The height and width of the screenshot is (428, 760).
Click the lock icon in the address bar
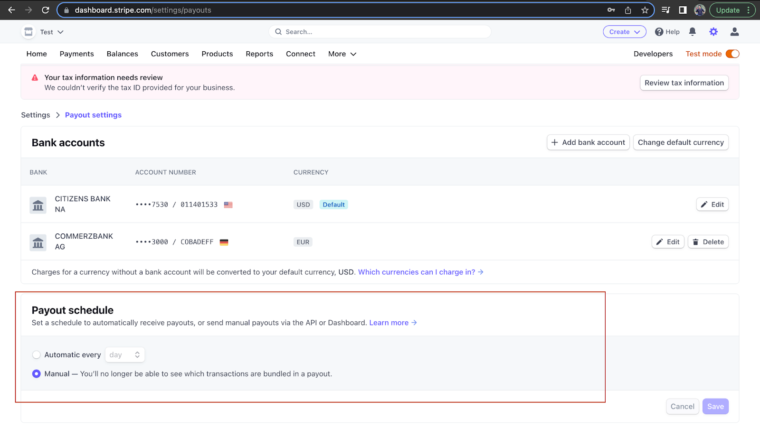(x=66, y=10)
